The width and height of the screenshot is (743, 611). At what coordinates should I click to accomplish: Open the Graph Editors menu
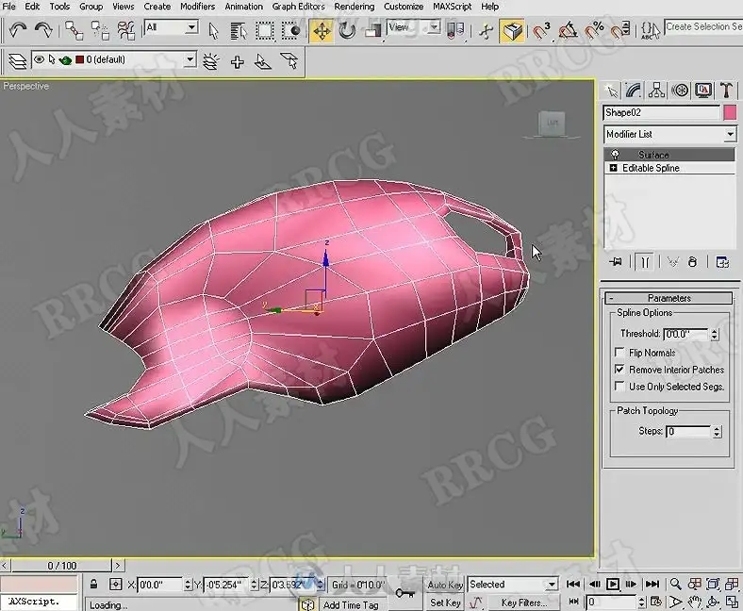tap(298, 7)
